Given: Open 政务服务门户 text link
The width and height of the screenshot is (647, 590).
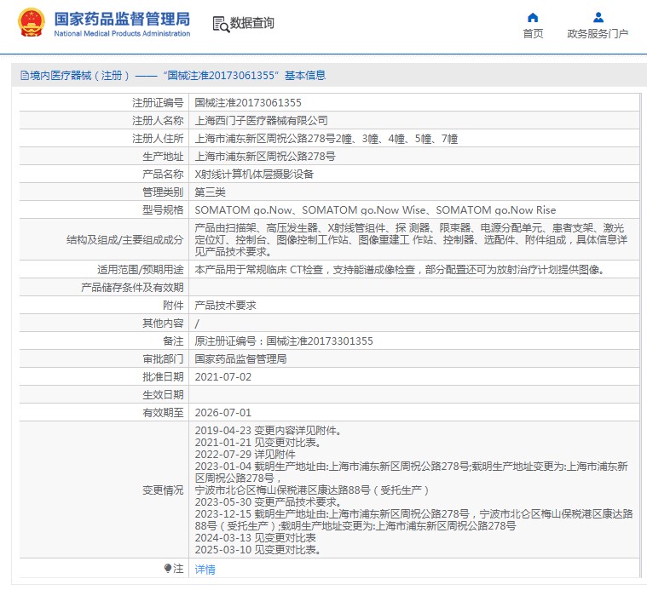Looking at the screenshot, I should pos(598,33).
